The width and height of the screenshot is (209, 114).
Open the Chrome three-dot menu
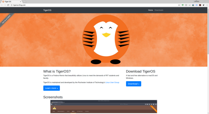click(x=207, y=5)
